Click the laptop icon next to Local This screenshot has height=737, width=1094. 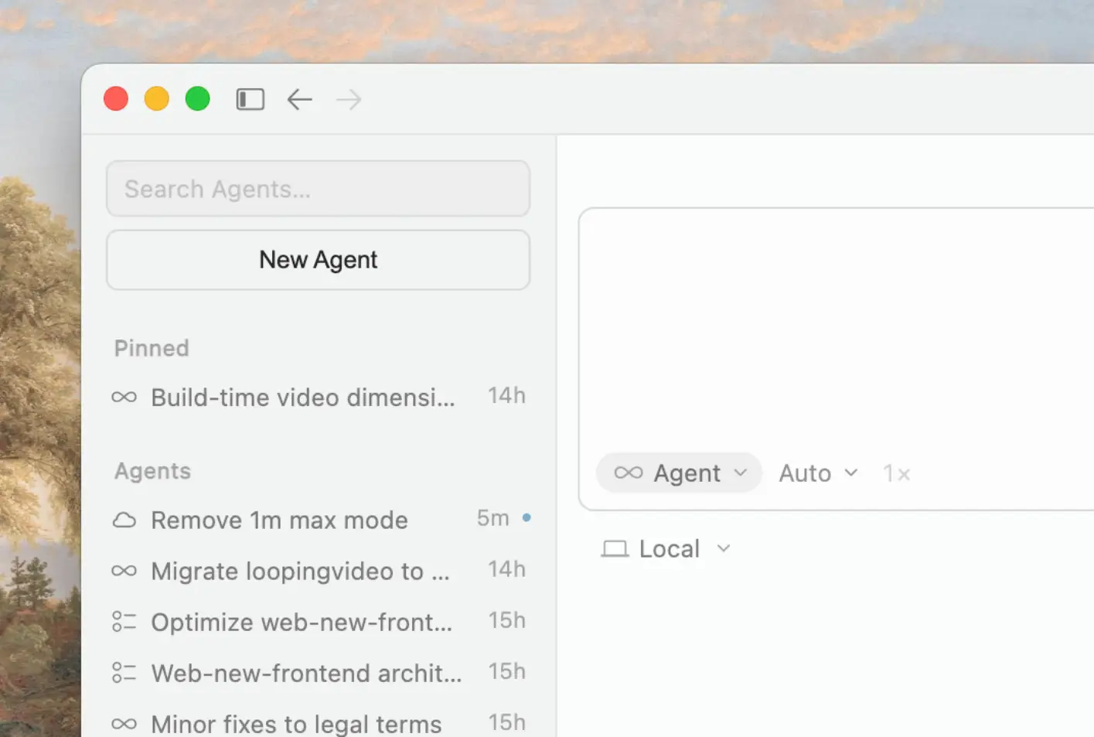point(616,548)
